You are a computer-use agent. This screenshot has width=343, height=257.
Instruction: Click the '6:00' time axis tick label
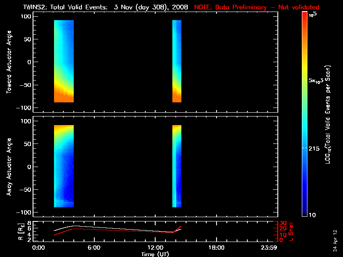[x=94, y=248]
